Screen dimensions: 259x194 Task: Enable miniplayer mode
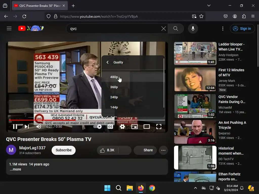pos(135,127)
